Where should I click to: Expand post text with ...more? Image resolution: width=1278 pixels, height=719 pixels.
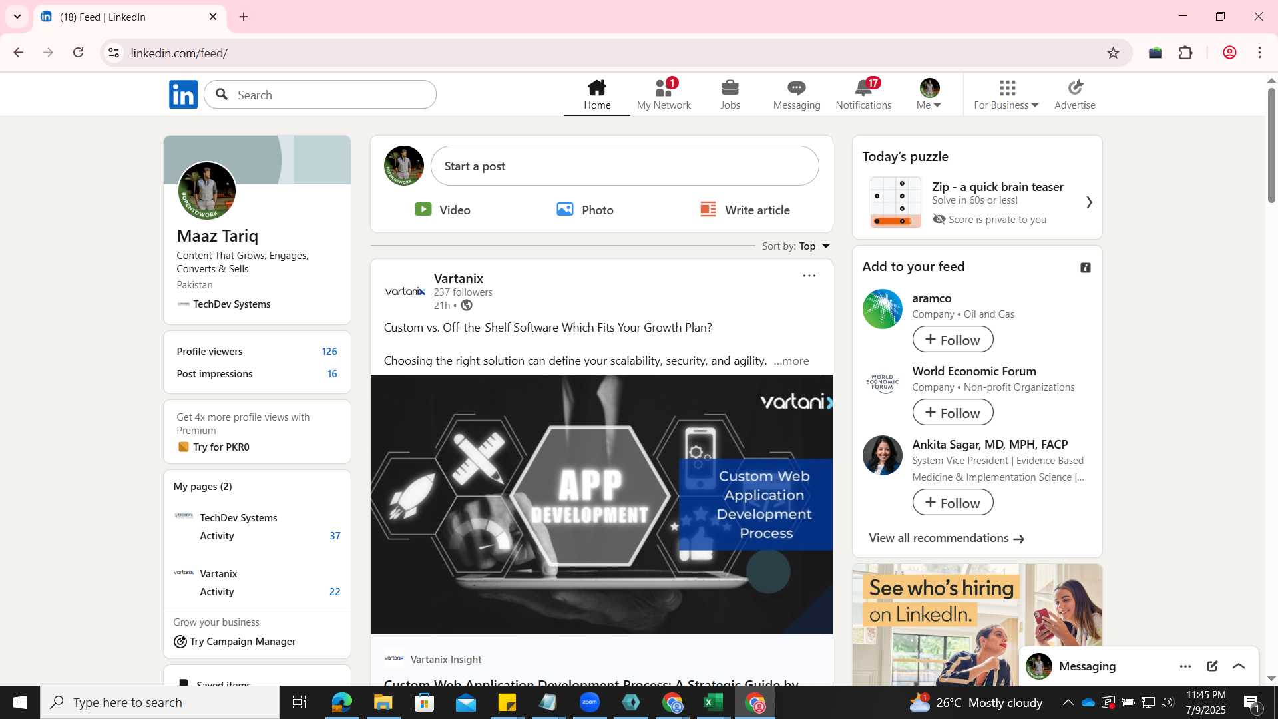791,361
